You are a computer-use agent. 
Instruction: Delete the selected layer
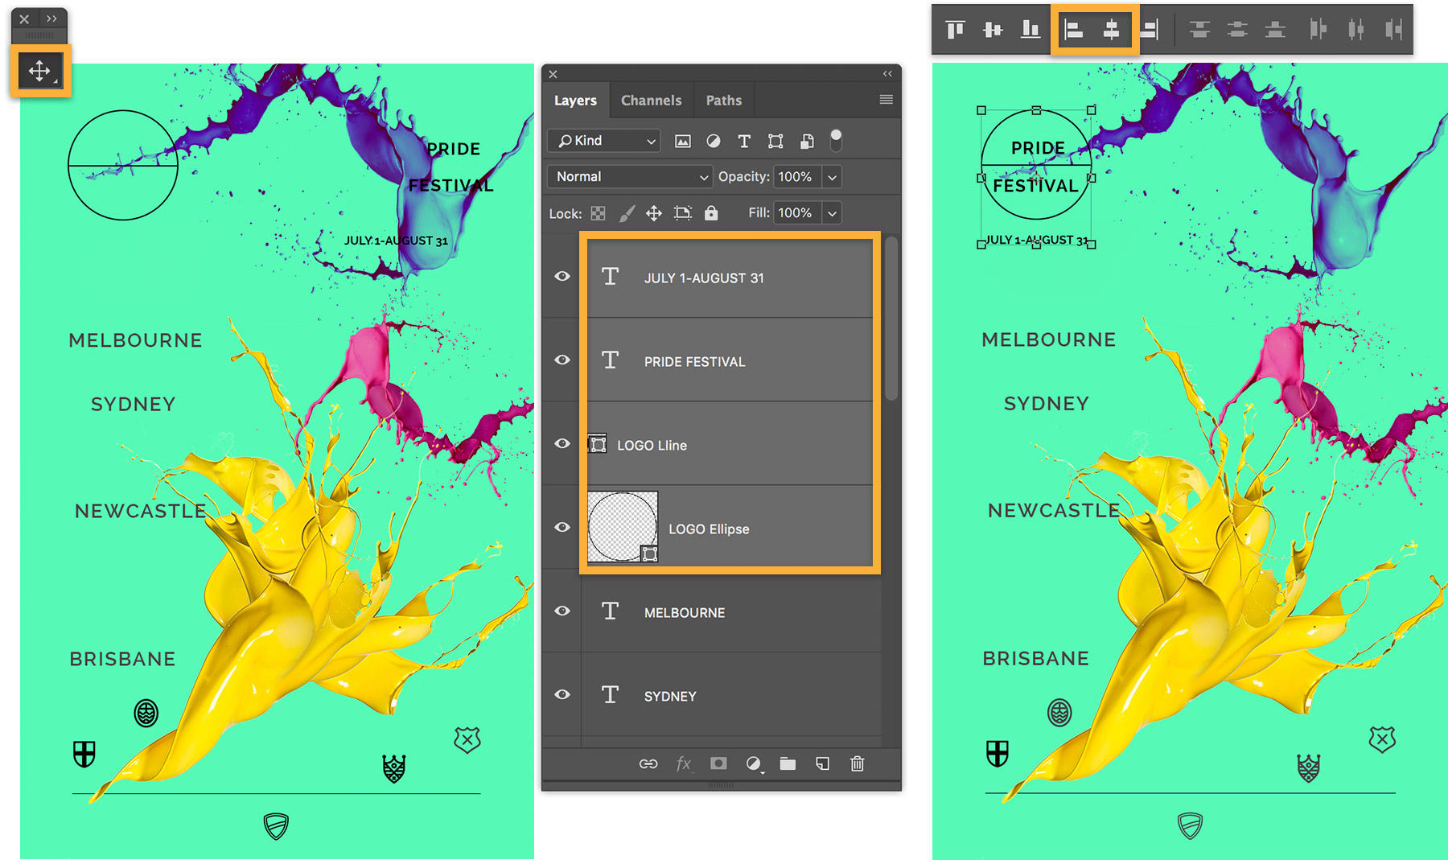(x=857, y=763)
